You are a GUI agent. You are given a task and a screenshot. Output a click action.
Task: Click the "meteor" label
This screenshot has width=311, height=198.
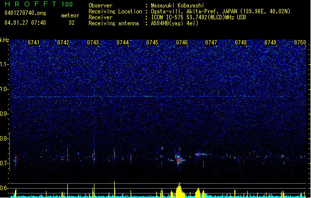pyautogui.click(x=70, y=15)
